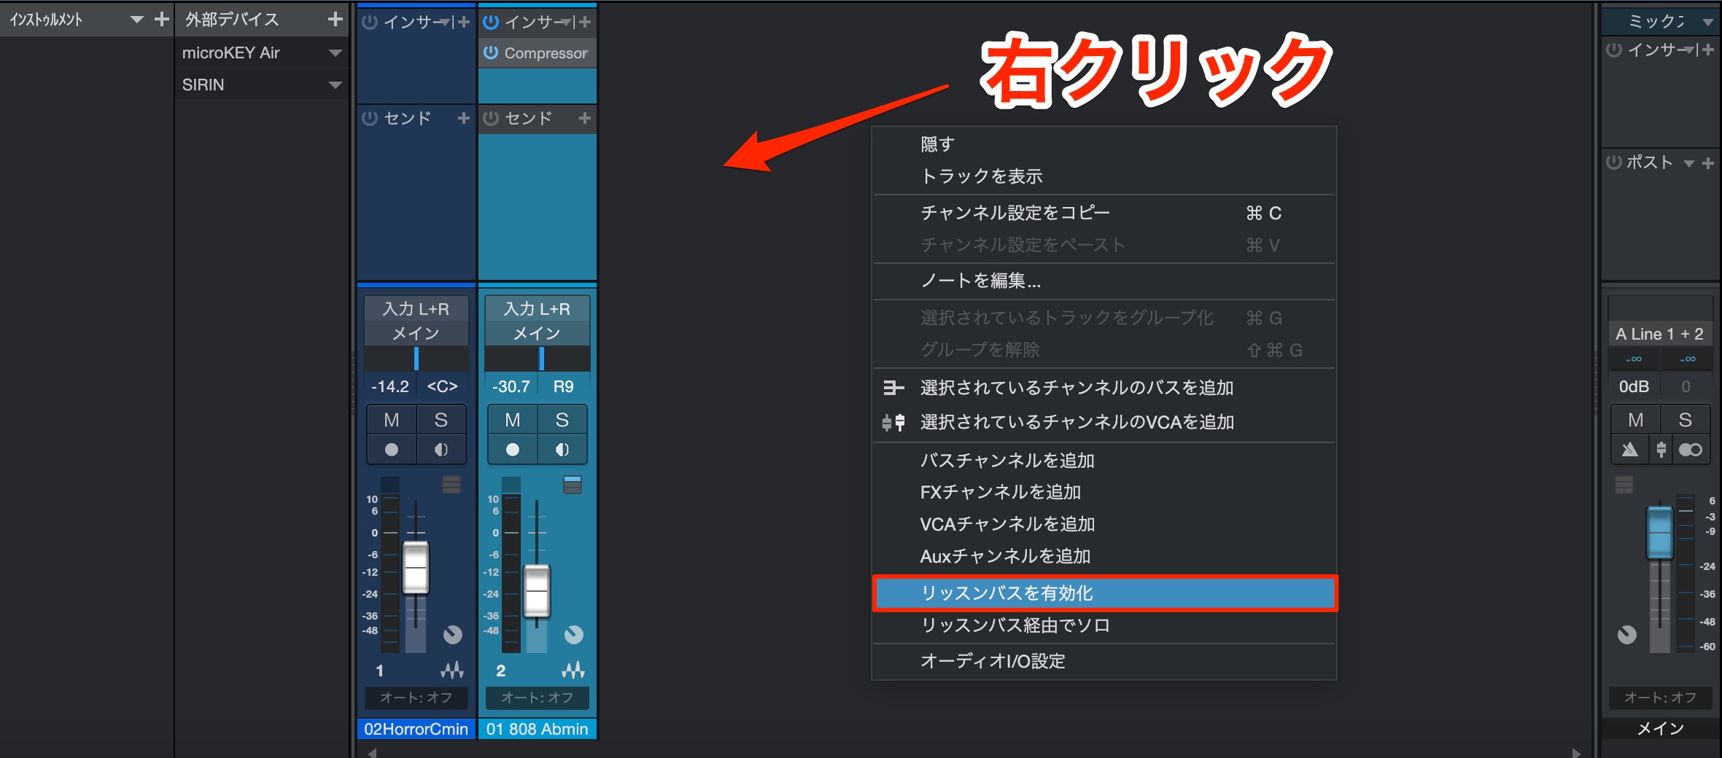Open channel 2 insert dropdown arrow

tap(566, 23)
